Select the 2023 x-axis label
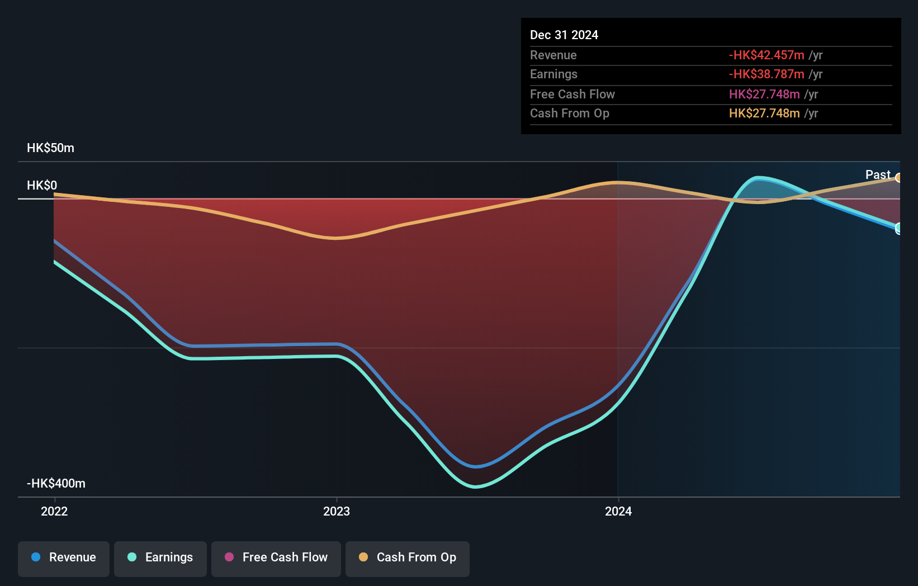 pyautogui.click(x=337, y=511)
